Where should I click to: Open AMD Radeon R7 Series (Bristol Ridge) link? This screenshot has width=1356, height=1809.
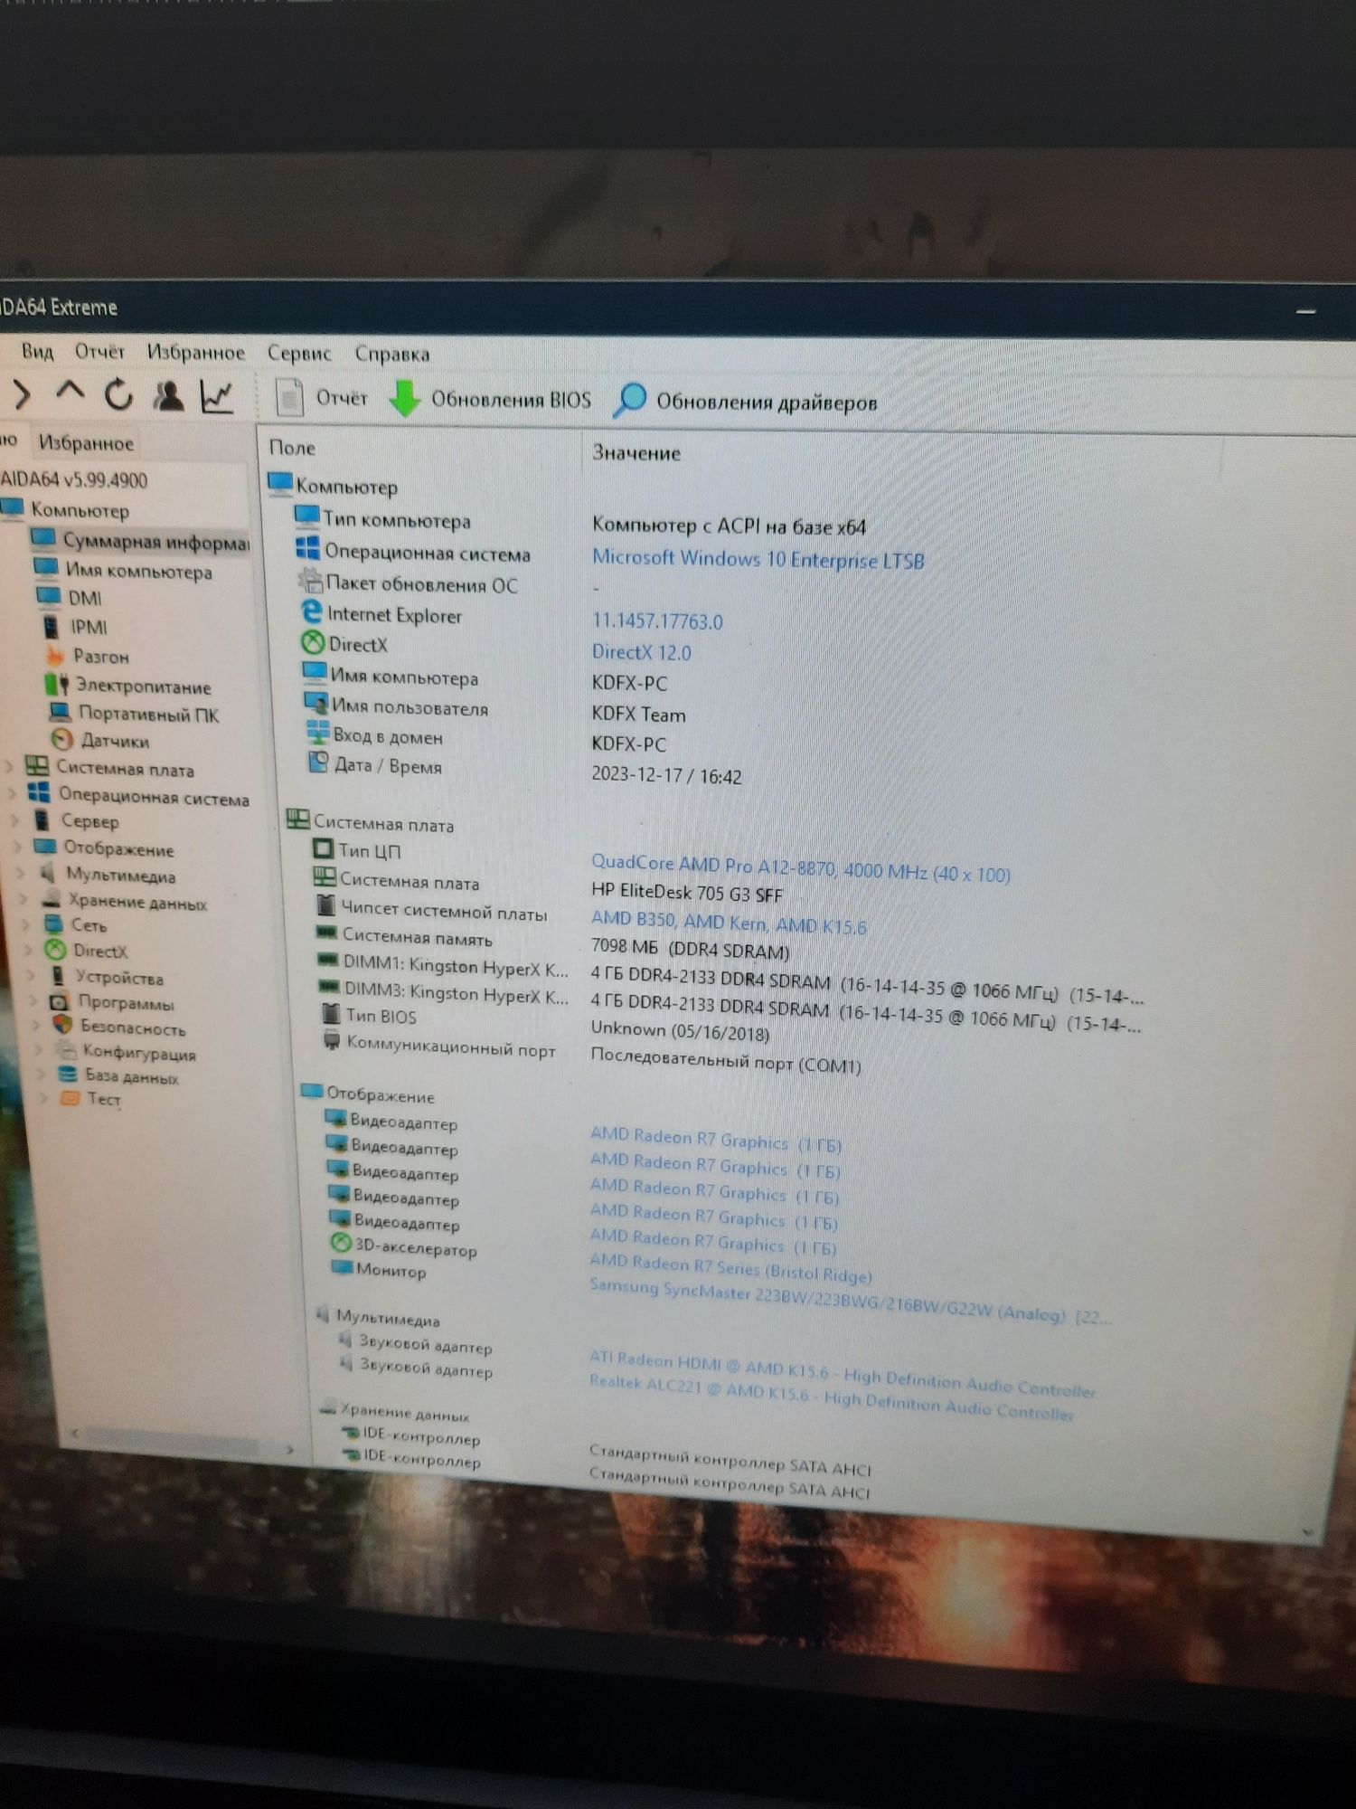(x=730, y=1268)
